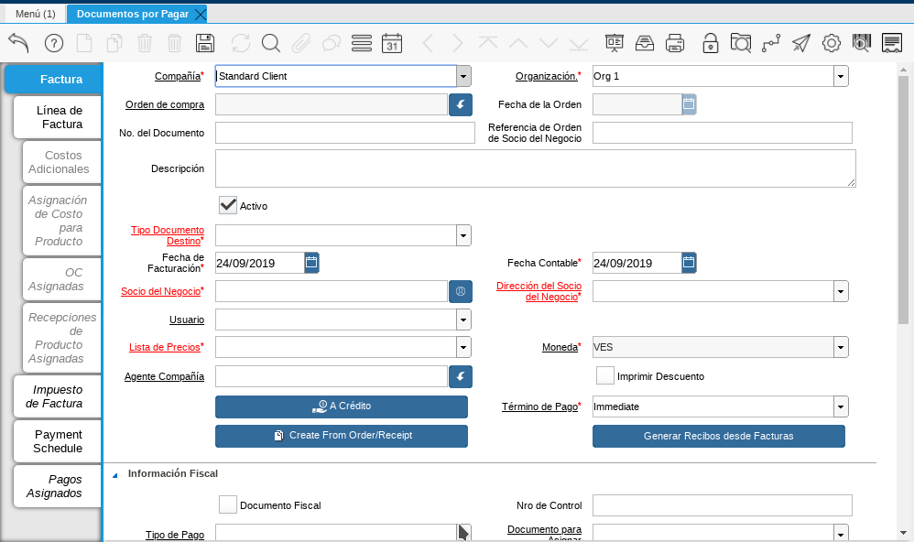Open the find record magnifier icon
The width and height of the screenshot is (914, 542).
(x=271, y=43)
